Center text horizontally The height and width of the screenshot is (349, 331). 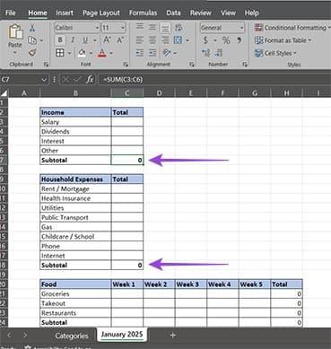click(152, 40)
